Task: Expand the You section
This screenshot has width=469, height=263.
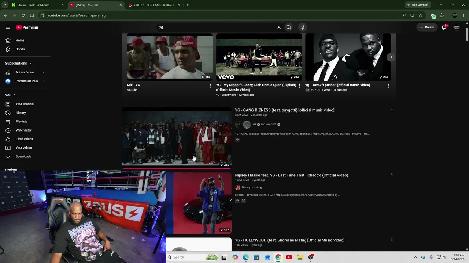Action: tap(10, 95)
